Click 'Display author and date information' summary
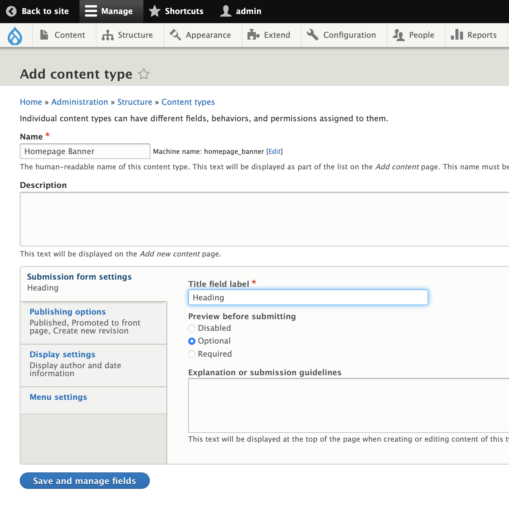The width and height of the screenshot is (509, 505). click(75, 369)
